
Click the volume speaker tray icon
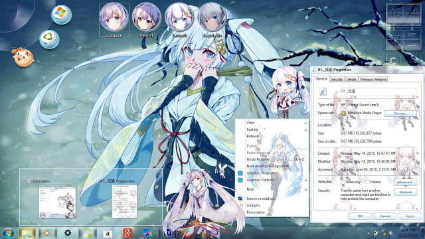tap(391, 233)
